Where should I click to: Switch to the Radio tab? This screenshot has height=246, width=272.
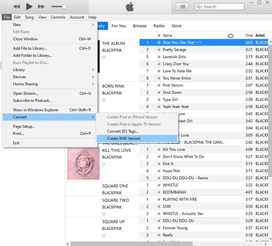(x=159, y=26)
